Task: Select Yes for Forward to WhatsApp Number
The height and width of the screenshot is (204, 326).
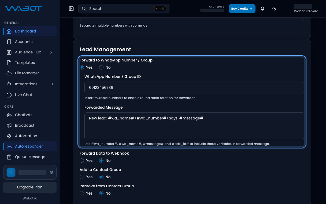Action: [82, 67]
